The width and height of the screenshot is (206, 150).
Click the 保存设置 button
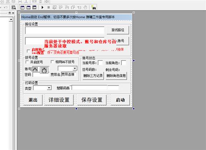pos(92,100)
